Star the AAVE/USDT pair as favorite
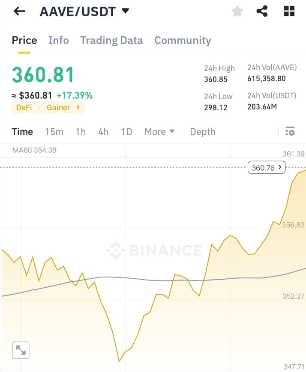Viewport: 306px width, 372px height. click(x=237, y=11)
